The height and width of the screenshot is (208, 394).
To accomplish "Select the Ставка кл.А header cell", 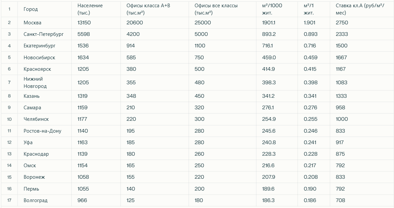I will point(361,9).
